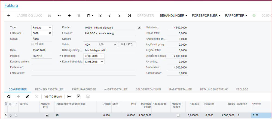Open the VEDLEGG tab
272x119 pixels.
(x=242, y=89)
